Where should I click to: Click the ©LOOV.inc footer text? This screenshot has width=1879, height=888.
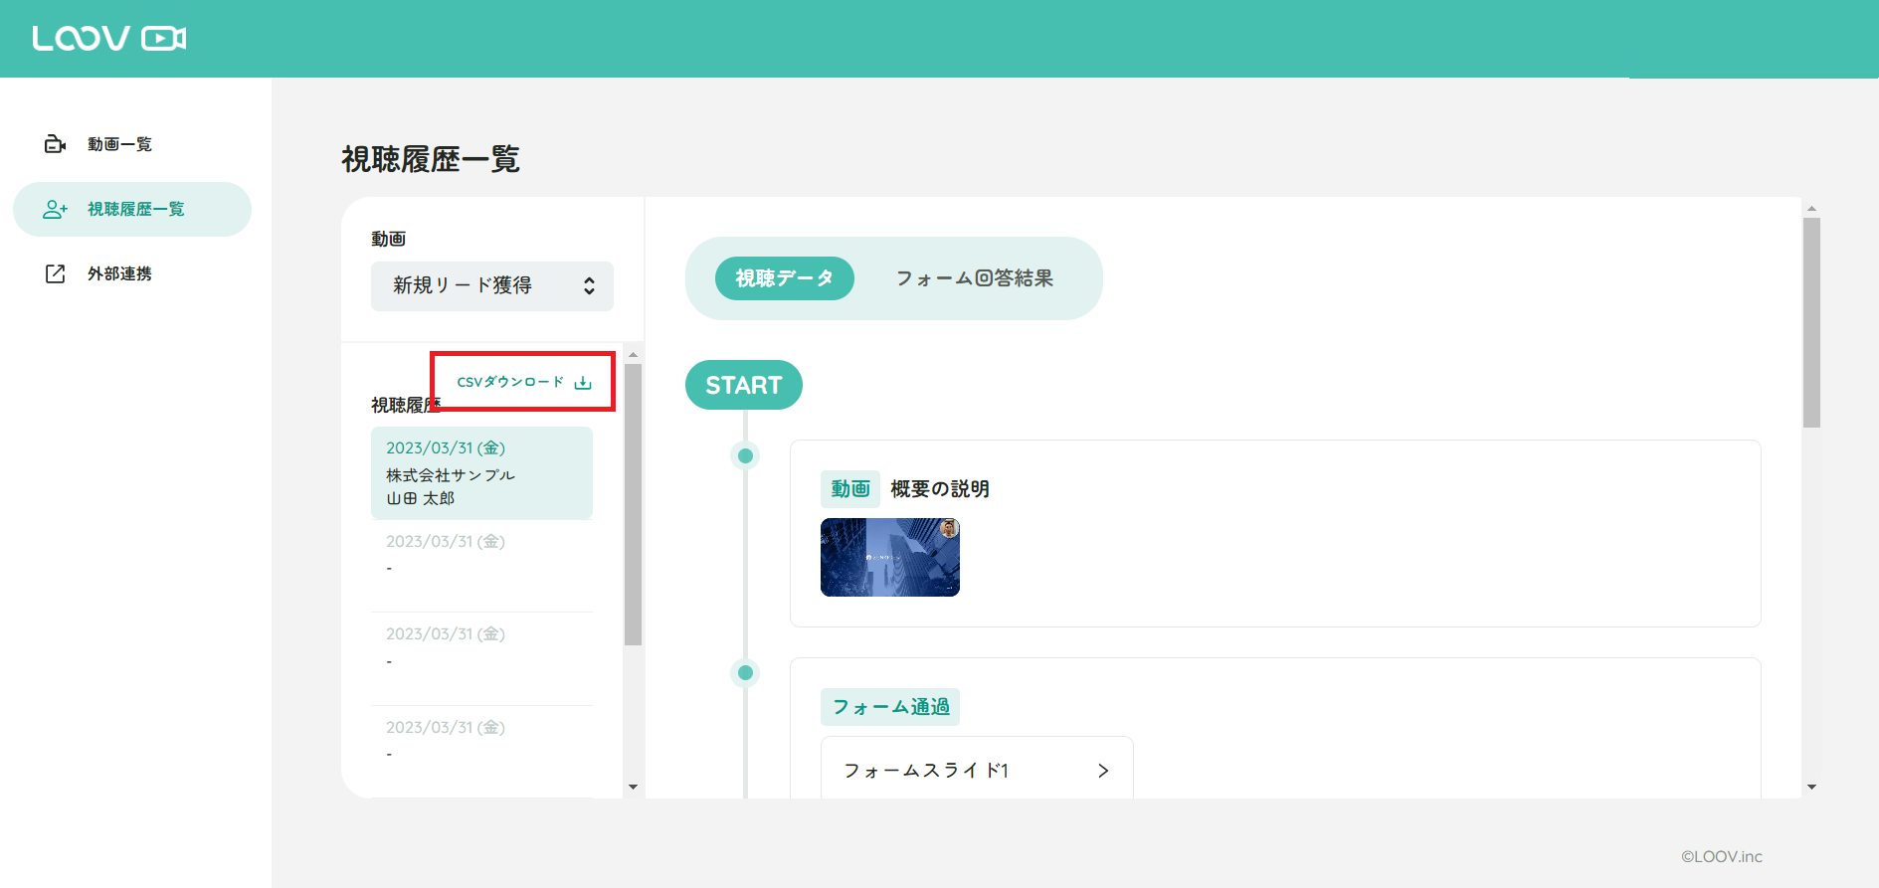[1722, 856]
